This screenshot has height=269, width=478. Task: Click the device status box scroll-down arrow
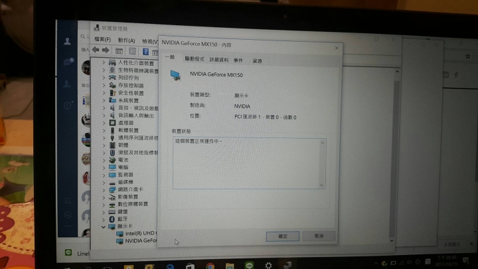point(321,185)
